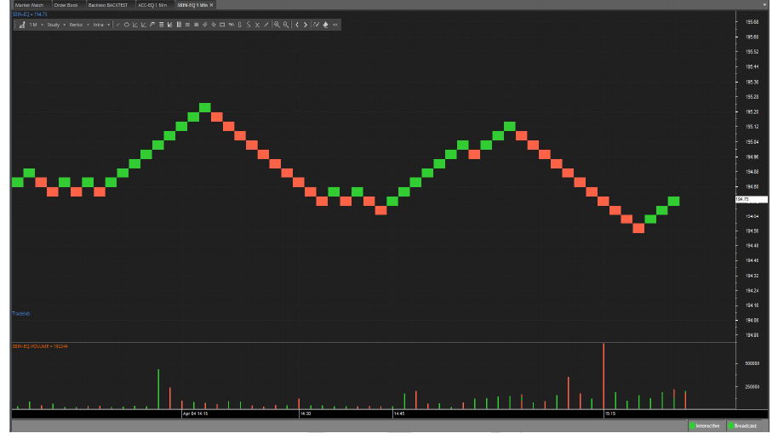Click the 194.75 current price label
The height and width of the screenshot is (439, 778).
[x=751, y=199]
